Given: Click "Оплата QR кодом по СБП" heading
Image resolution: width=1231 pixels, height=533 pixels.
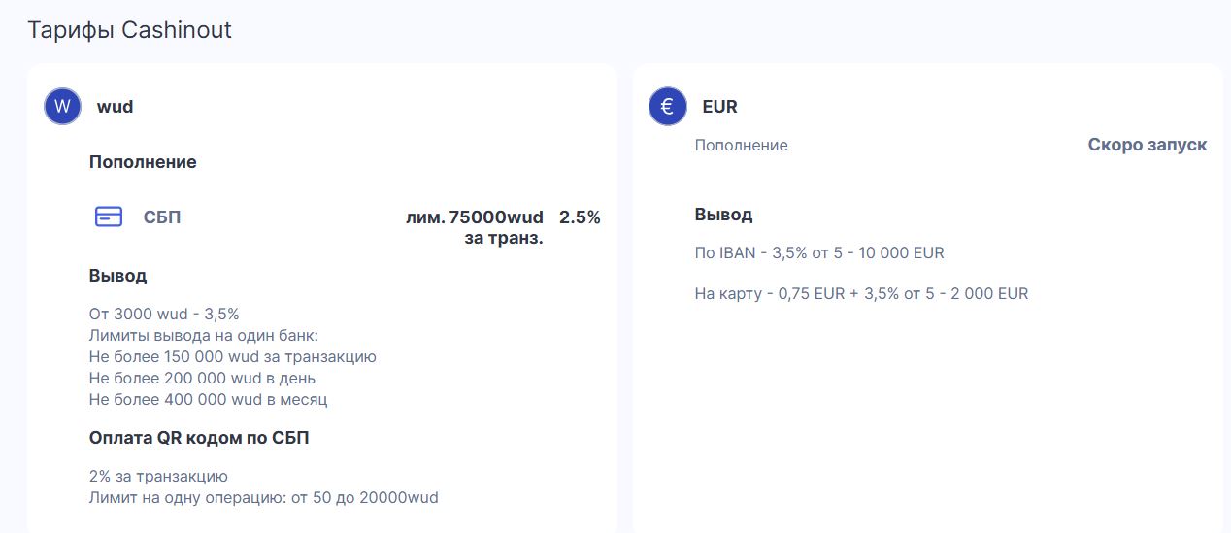Looking at the screenshot, I should tap(199, 438).
